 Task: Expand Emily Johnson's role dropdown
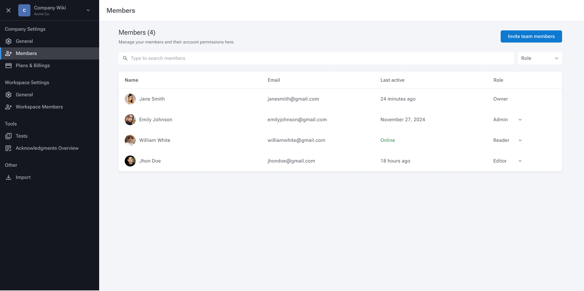520,120
